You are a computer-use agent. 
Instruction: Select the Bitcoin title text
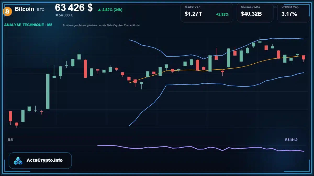(x=24, y=9)
